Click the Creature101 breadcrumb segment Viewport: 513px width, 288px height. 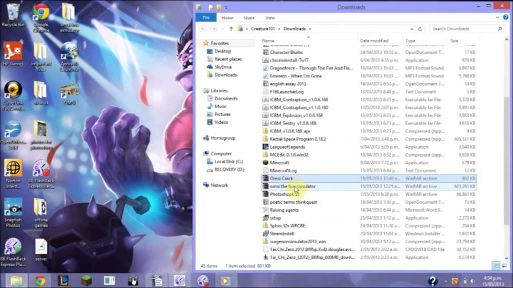point(263,28)
